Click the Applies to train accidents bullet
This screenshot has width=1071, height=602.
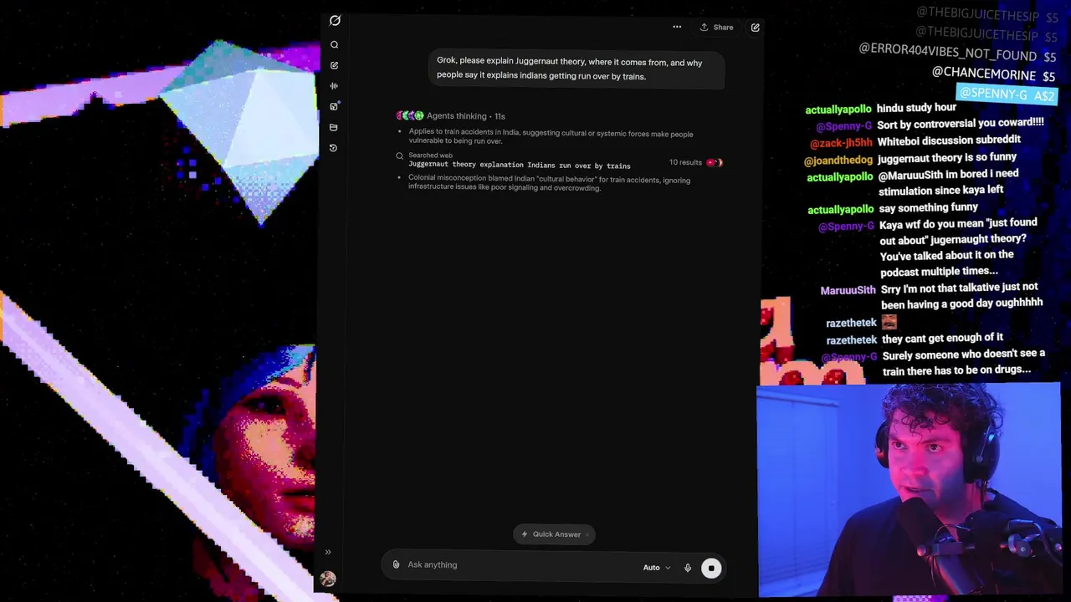pos(551,137)
